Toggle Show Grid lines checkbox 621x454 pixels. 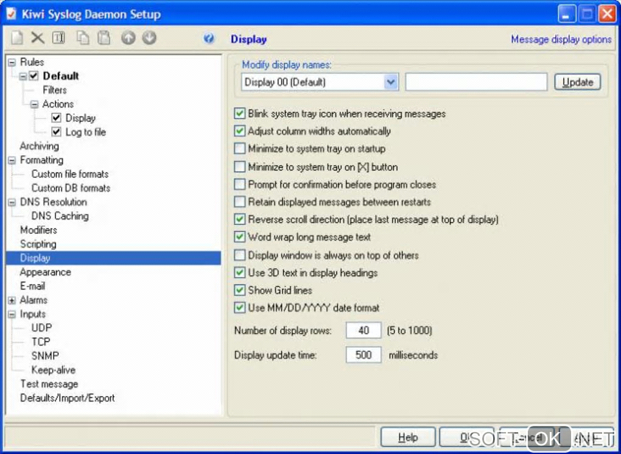tap(240, 290)
